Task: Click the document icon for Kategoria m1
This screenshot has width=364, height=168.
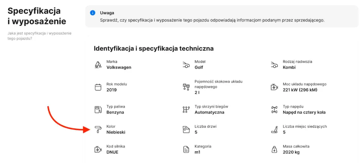Action: (x=187, y=149)
